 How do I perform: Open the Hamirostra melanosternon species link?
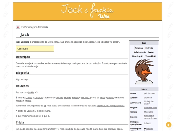tap(150, 117)
